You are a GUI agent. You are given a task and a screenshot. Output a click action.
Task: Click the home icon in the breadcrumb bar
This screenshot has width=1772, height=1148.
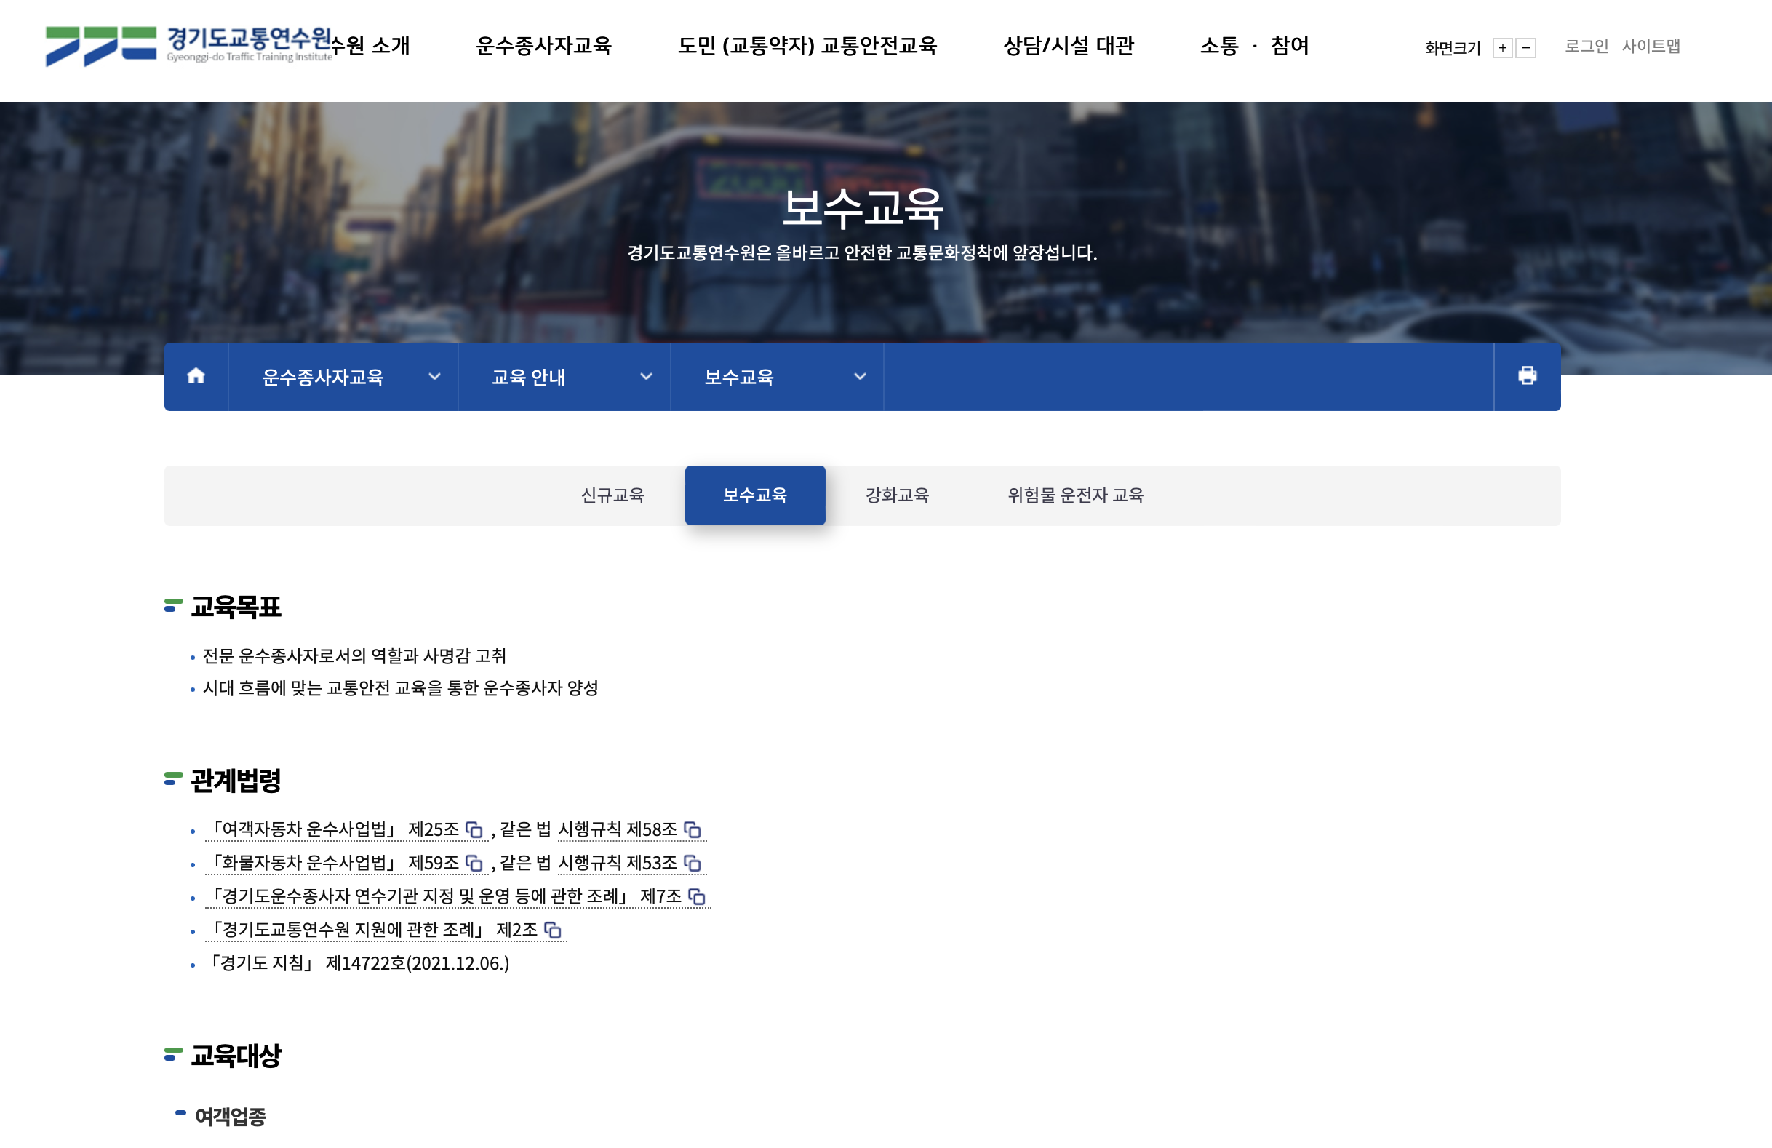click(196, 377)
